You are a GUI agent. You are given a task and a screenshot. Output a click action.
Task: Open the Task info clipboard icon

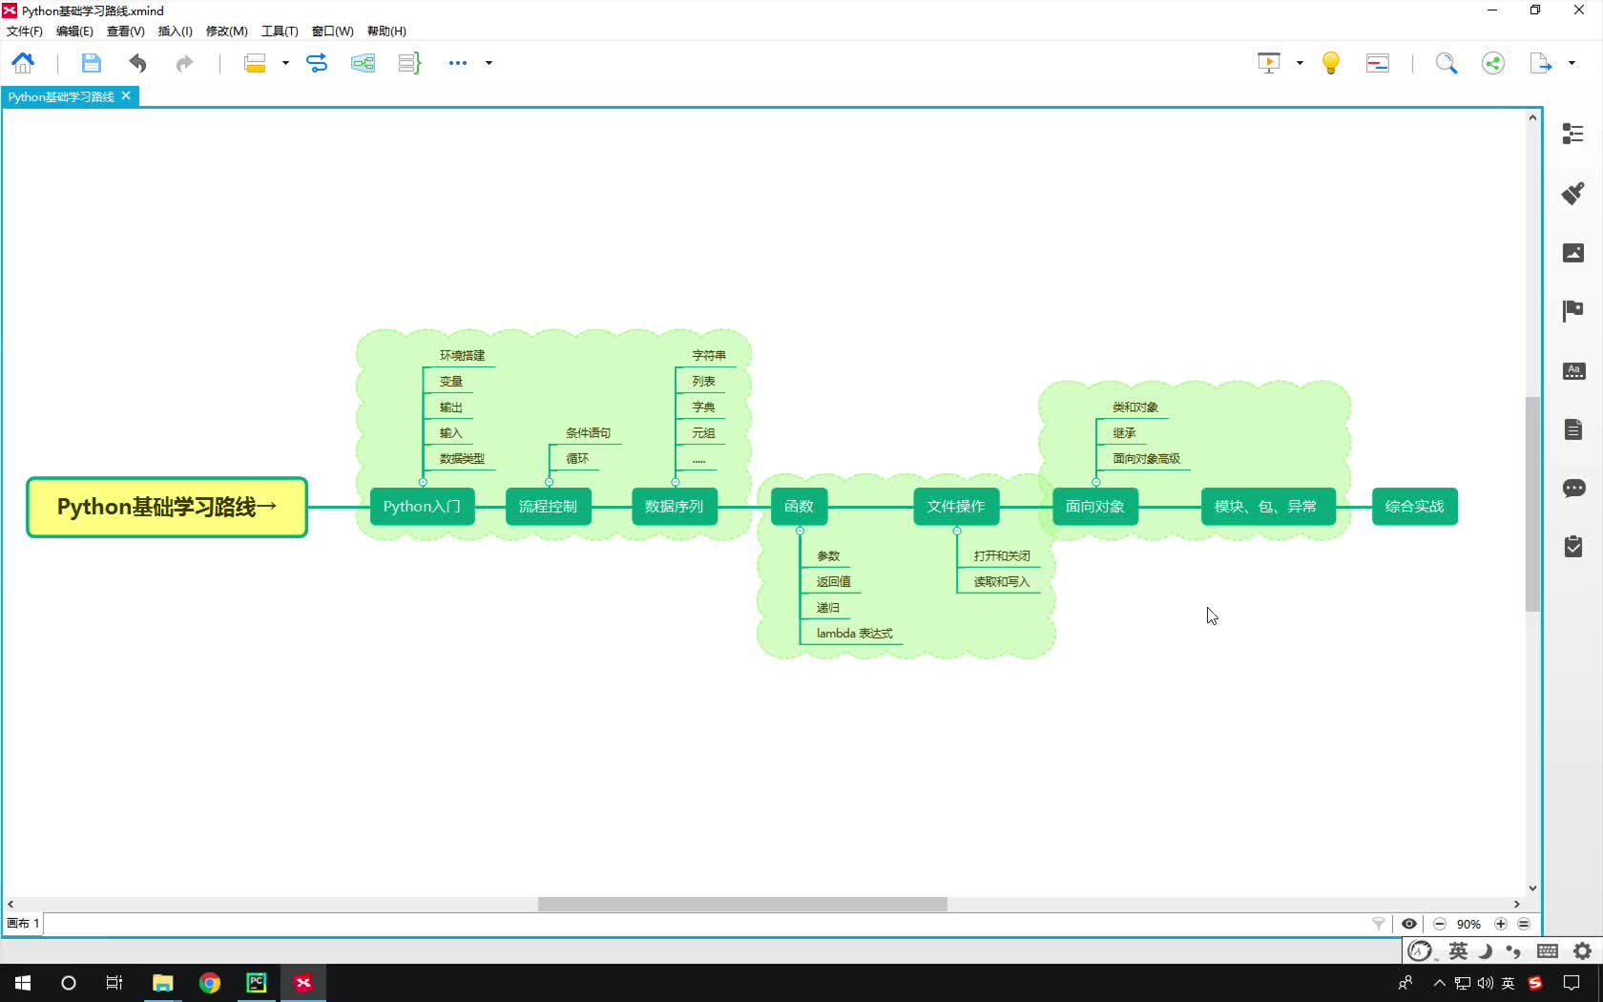(1573, 547)
